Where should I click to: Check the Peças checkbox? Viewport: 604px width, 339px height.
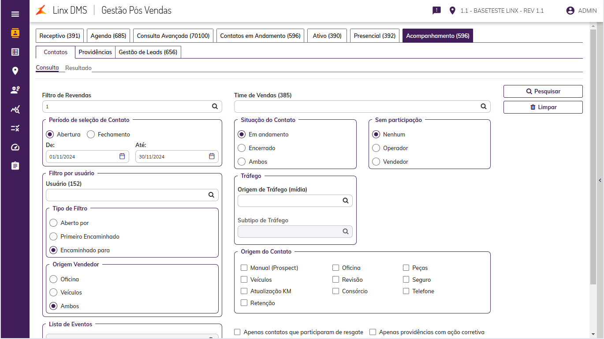(x=406, y=268)
